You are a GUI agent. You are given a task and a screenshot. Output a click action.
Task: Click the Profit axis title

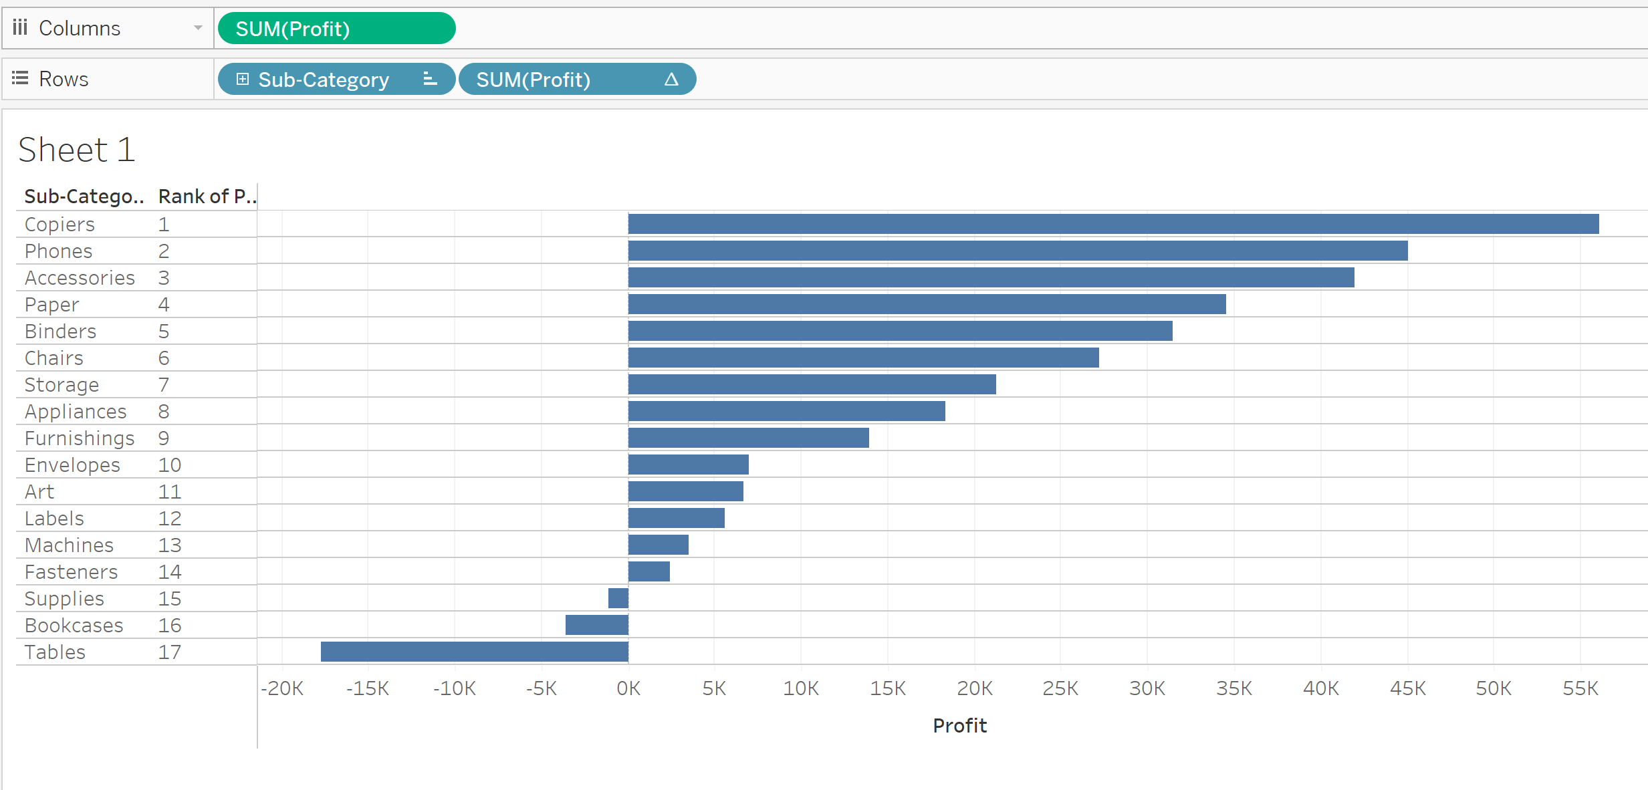coord(959,725)
